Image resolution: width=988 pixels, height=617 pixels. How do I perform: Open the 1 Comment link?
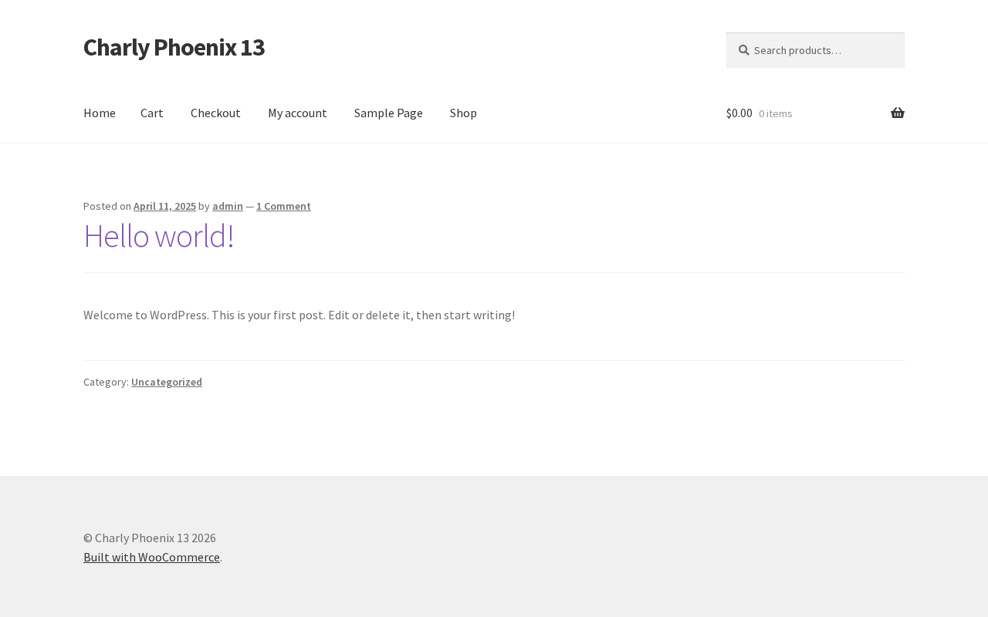point(283,206)
